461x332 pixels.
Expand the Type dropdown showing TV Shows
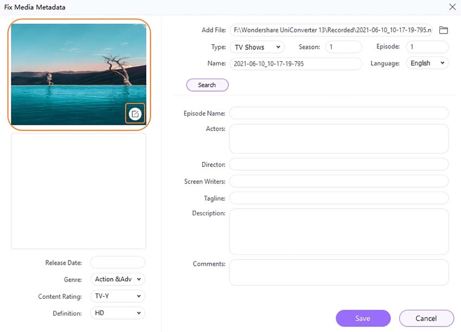tap(257, 47)
